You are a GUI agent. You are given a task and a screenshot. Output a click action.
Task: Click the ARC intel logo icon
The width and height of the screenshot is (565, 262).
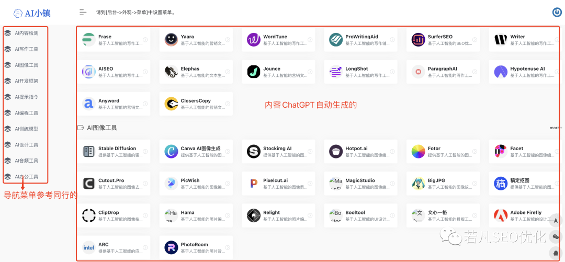tap(88, 247)
